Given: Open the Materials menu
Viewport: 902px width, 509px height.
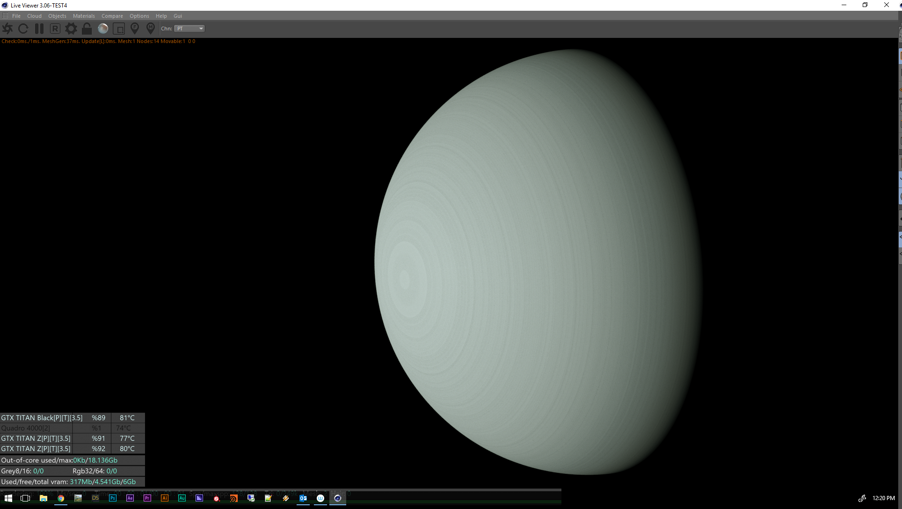Looking at the screenshot, I should pos(84,16).
